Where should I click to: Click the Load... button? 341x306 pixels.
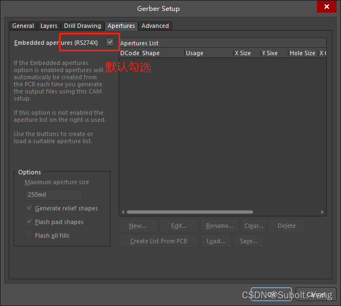[216, 241]
